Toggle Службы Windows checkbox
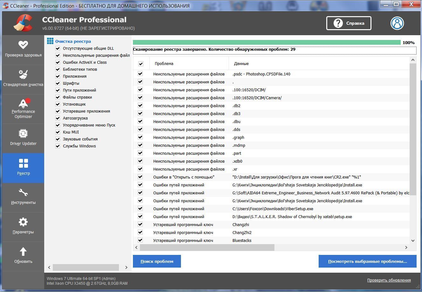This screenshot has height=292, width=422. pyautogui.click(x=58, y=146)
